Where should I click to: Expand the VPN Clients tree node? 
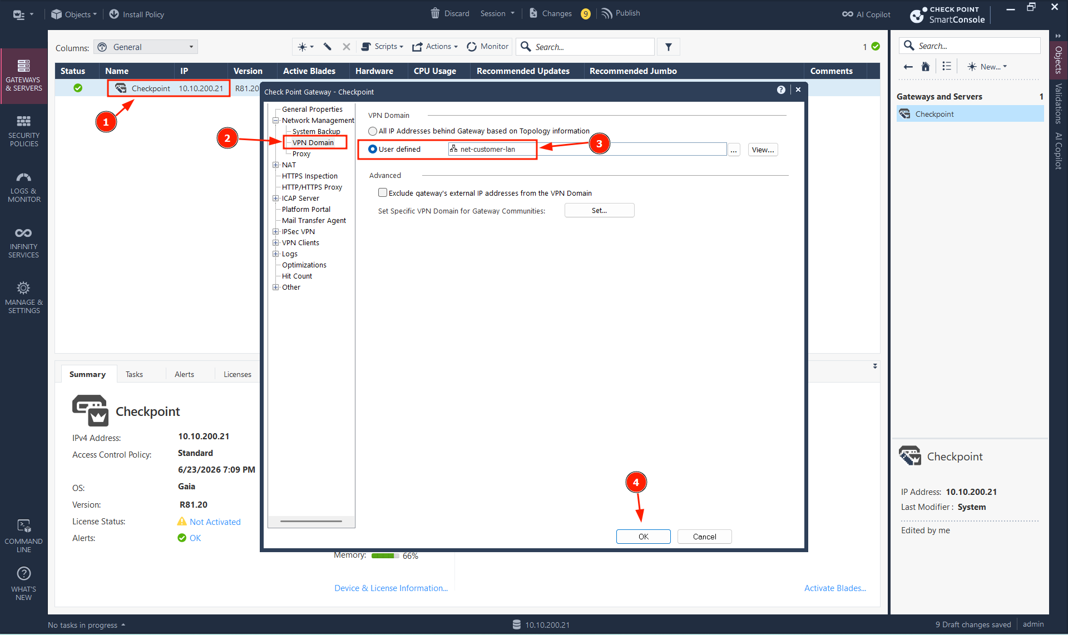coord(276,243)
